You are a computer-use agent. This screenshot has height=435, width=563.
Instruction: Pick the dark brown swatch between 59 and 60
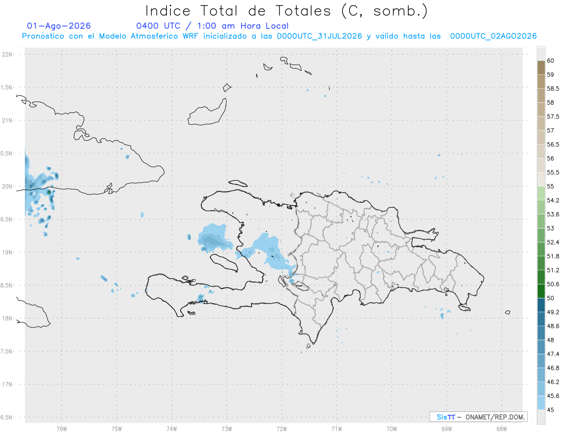point(541,68)
